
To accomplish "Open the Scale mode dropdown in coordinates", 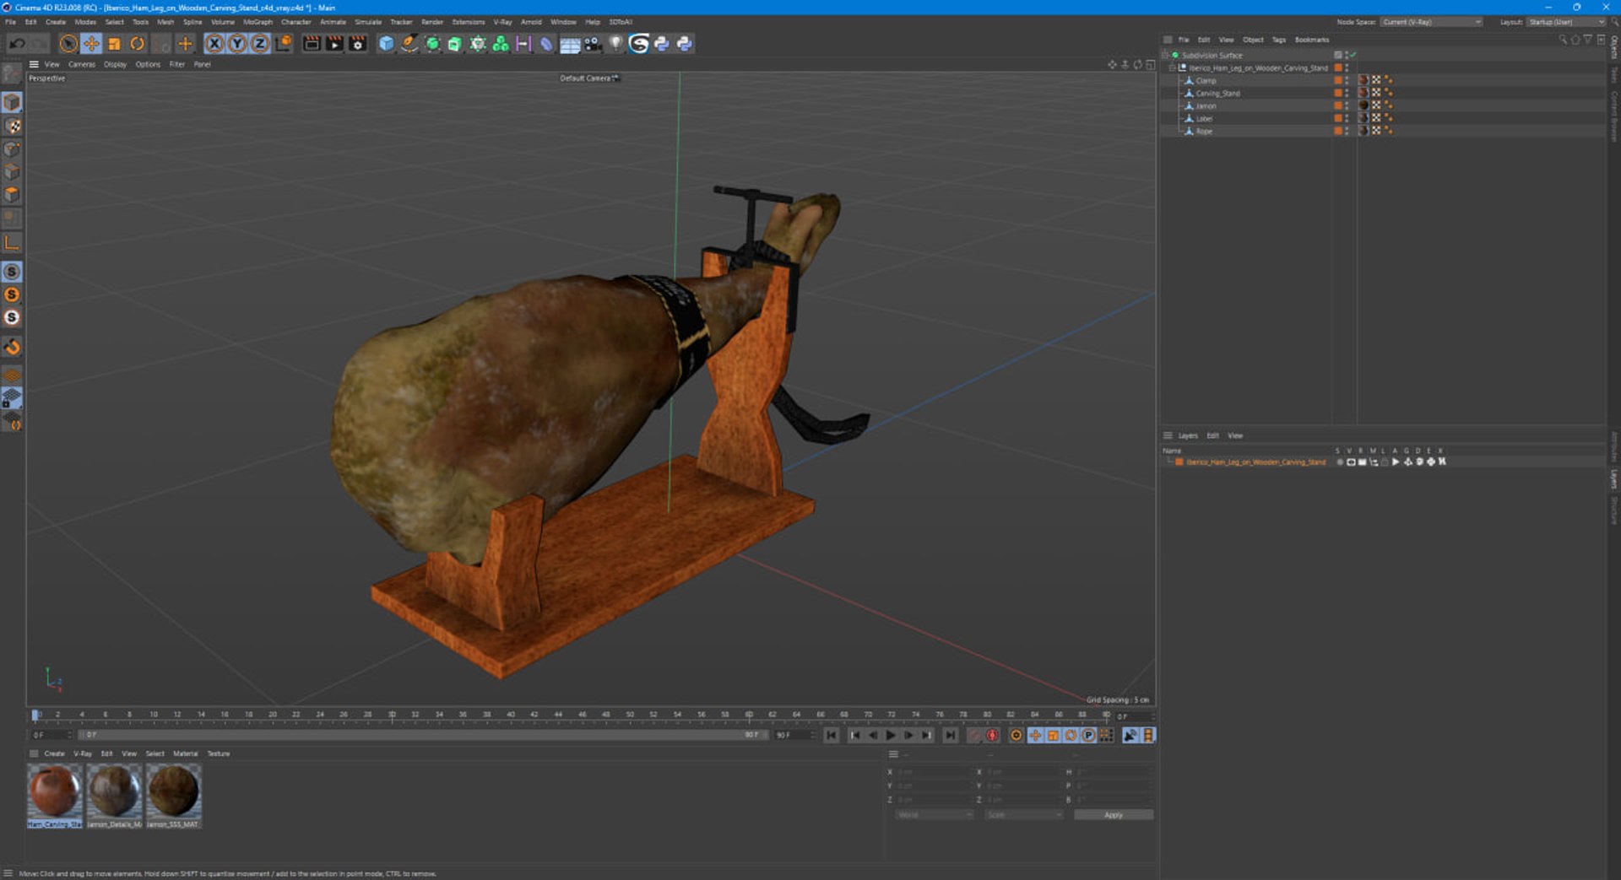I will [1023, 815].
